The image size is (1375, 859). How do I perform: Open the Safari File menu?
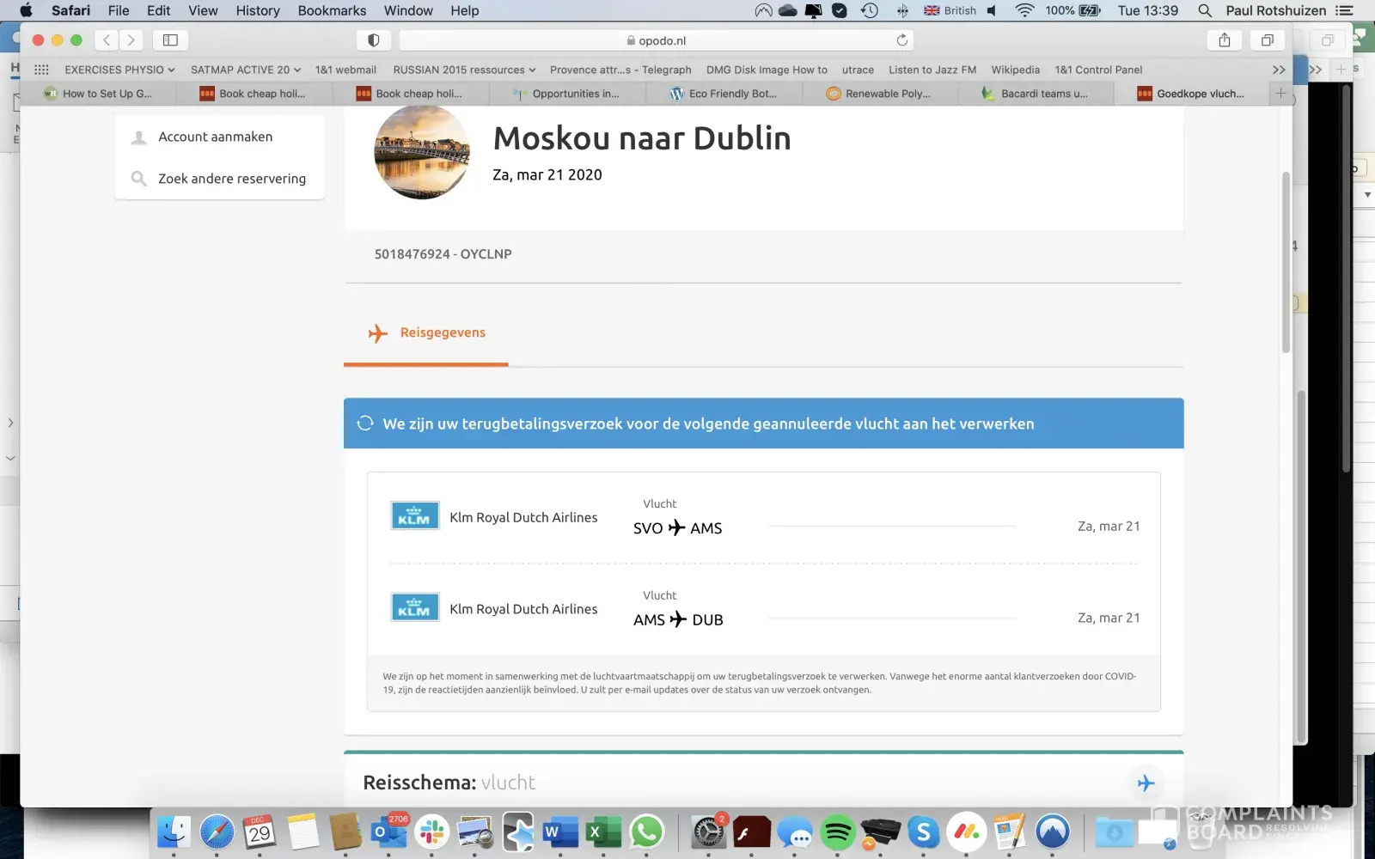tap(119, 10)
